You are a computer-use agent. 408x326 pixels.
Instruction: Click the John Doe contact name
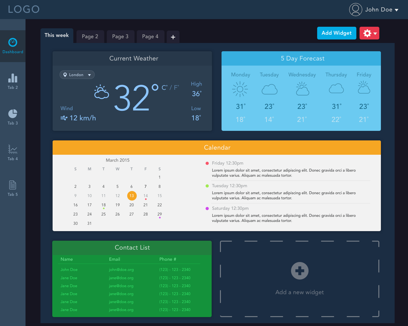[69, 270]
